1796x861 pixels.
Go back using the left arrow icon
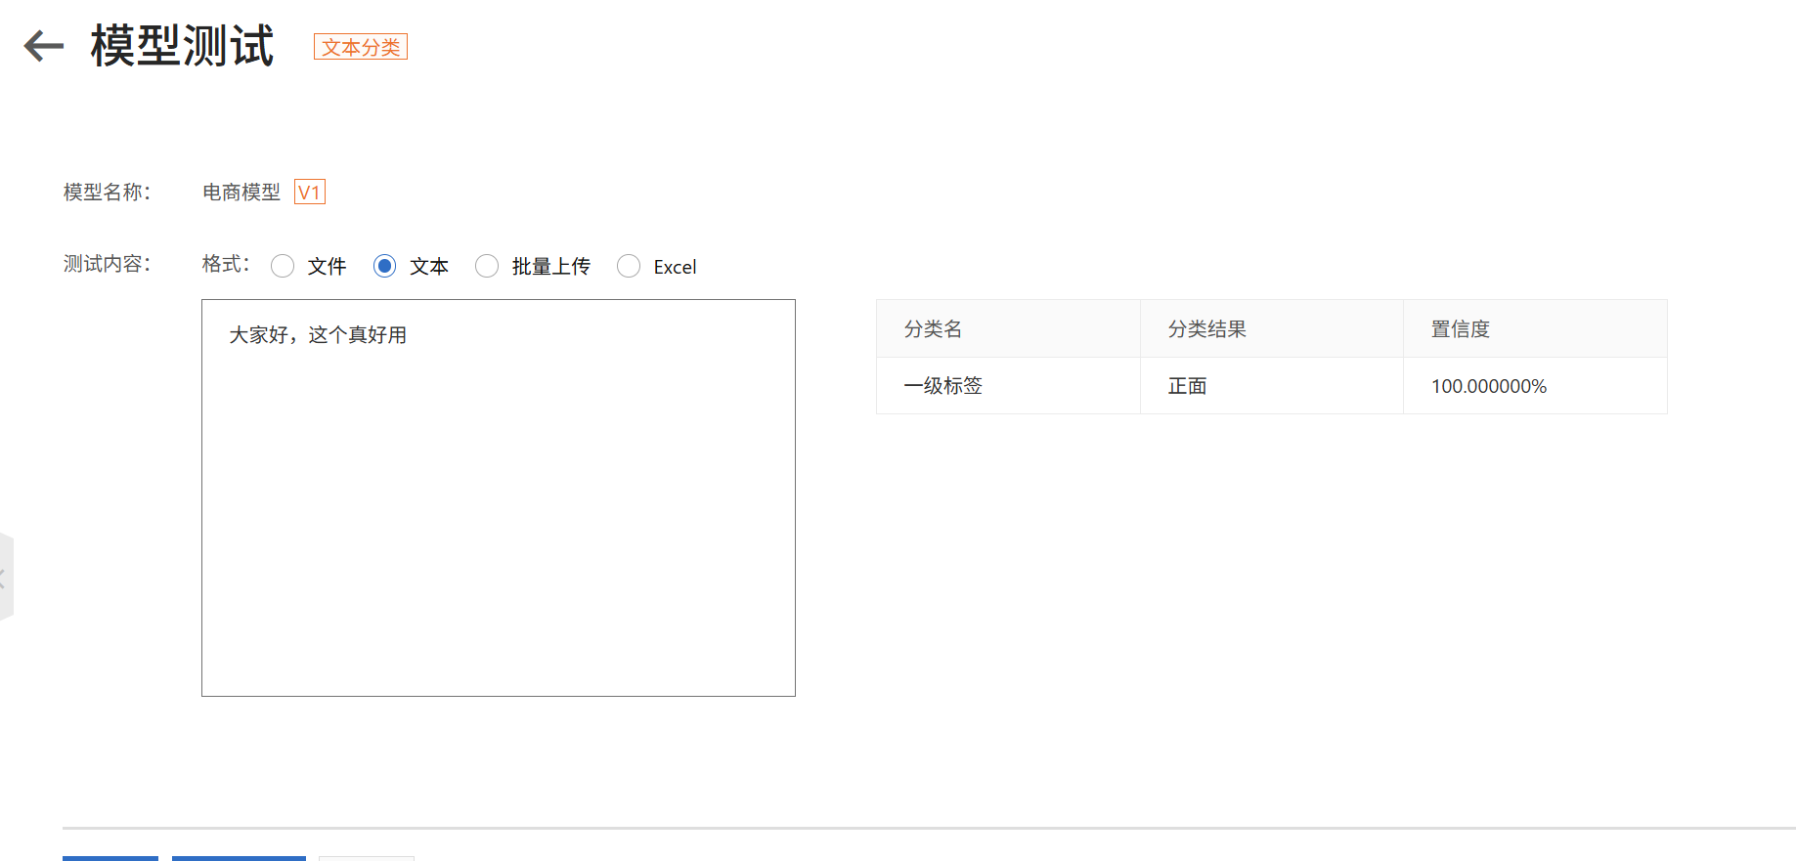[43, 46]
